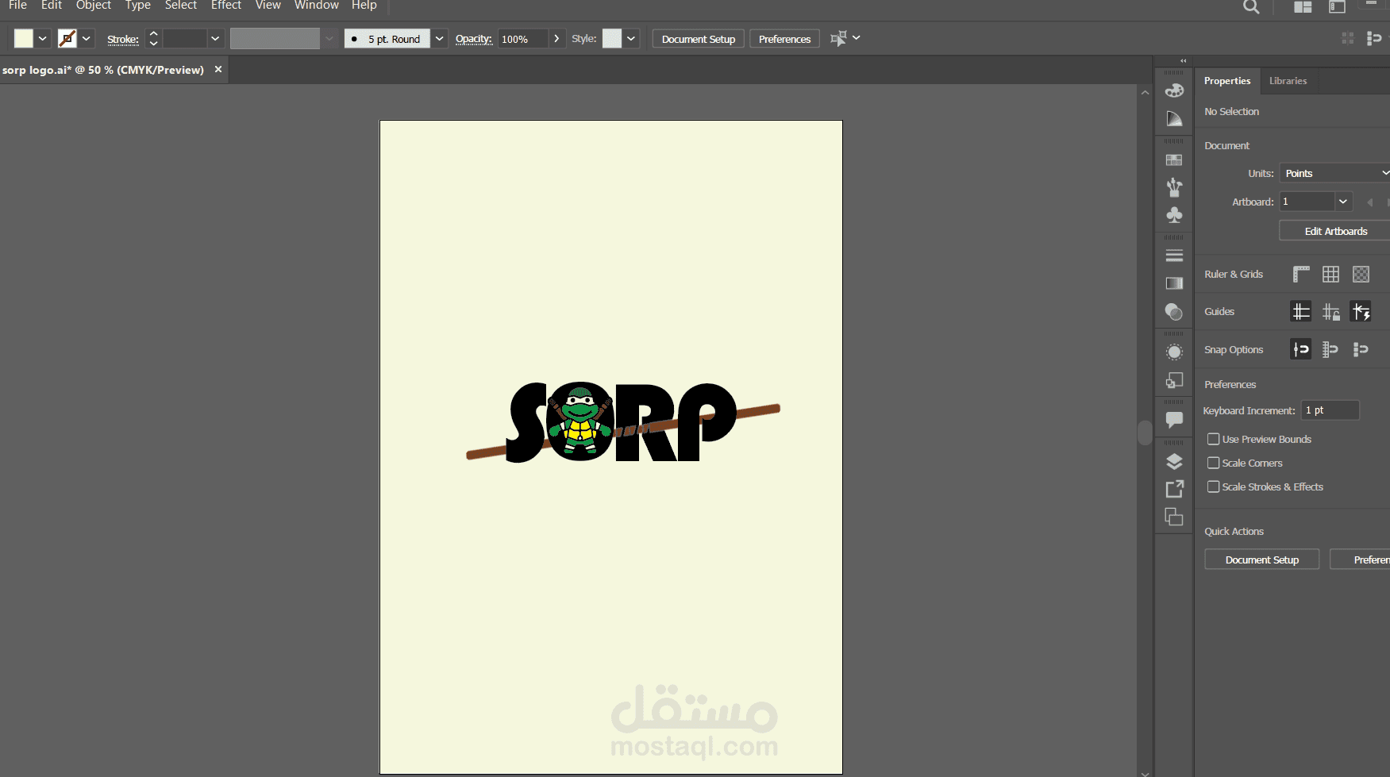Toggle Lock Guides button
This screenshot has width=1390, height=777.
click(x=1331, y=312)
